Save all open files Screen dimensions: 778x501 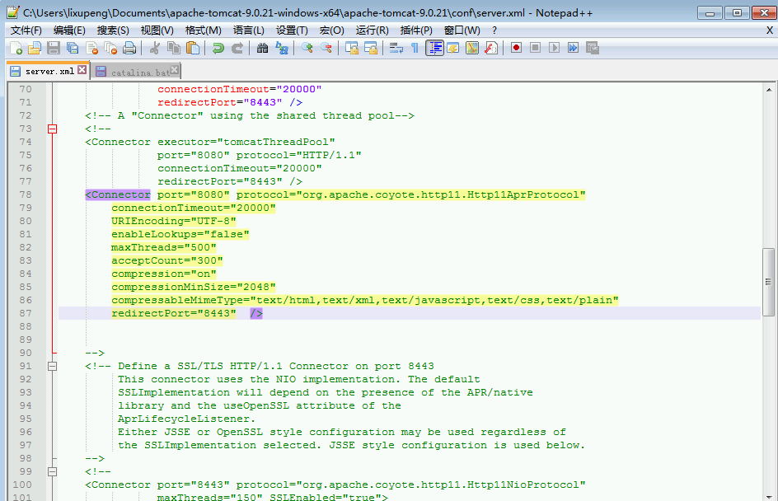(x=73, y=48)
